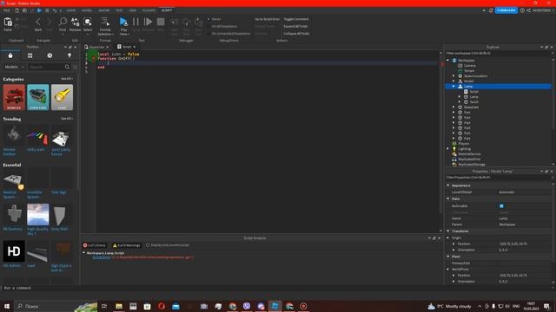Toggle the Errors filter in Script Analysis
Viewport: 556px width, 312px height.
coord(95,245)
